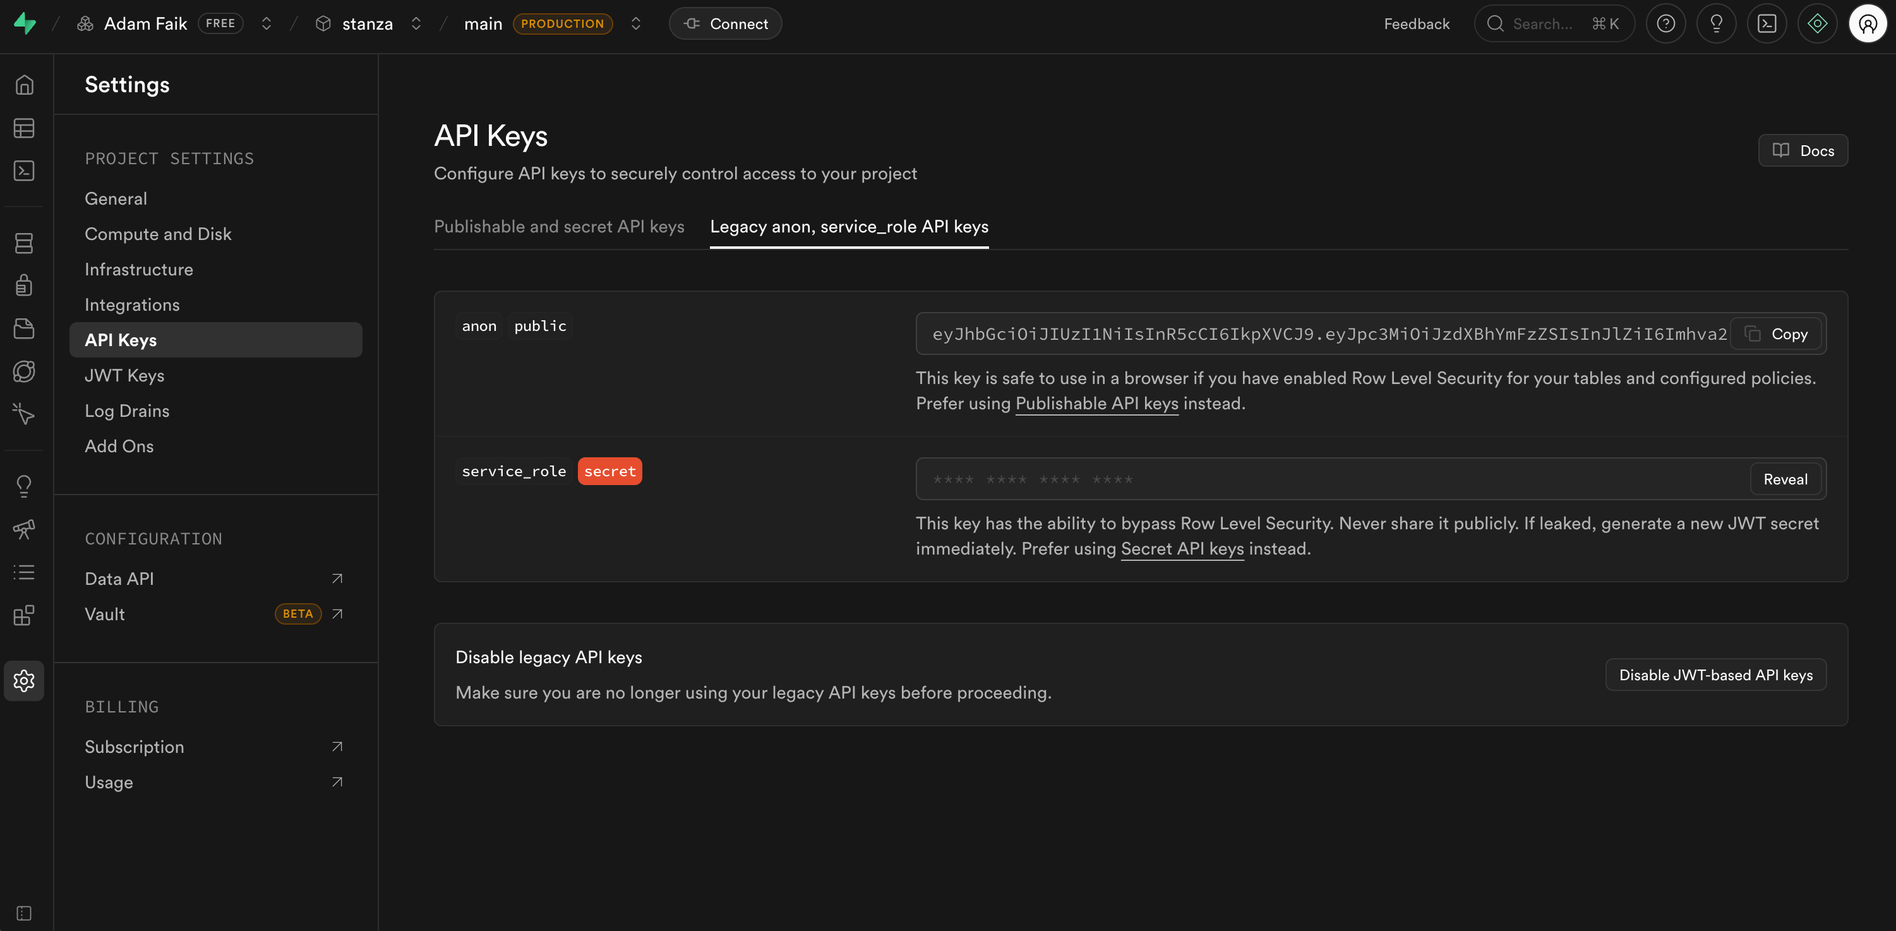This screenshot has height=931, width=1896.
Task: Open the Realtime cursor sidebar icon
Action: pos(24,414)
